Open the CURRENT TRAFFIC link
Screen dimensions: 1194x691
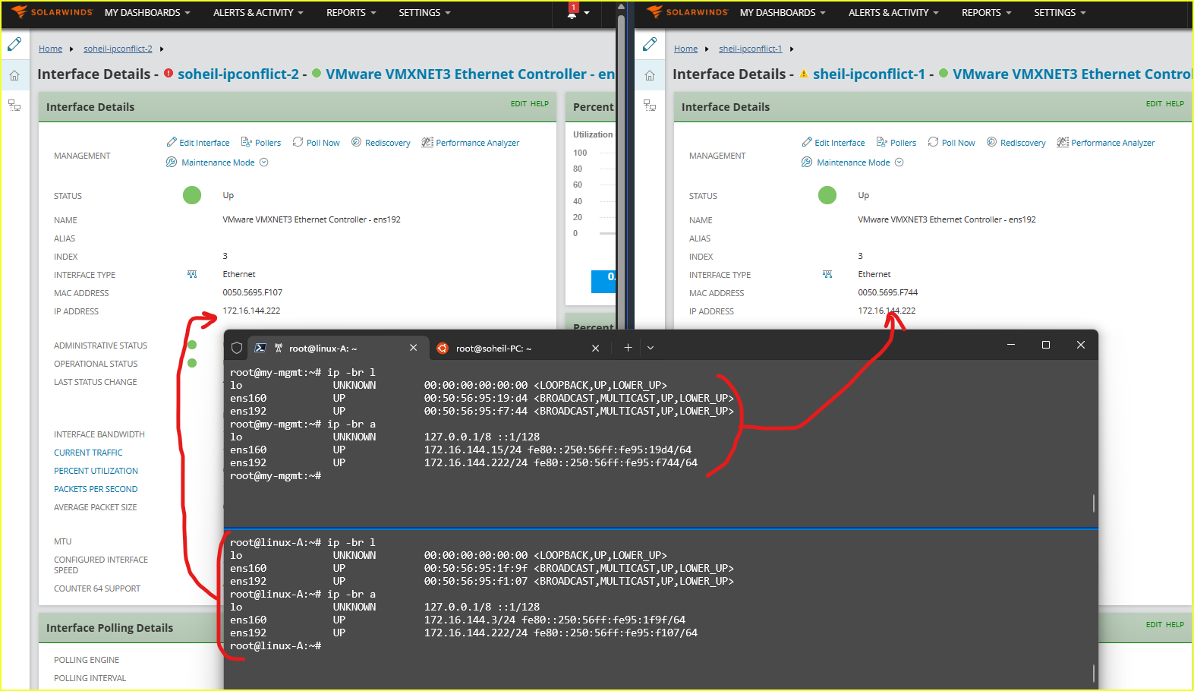88,453
